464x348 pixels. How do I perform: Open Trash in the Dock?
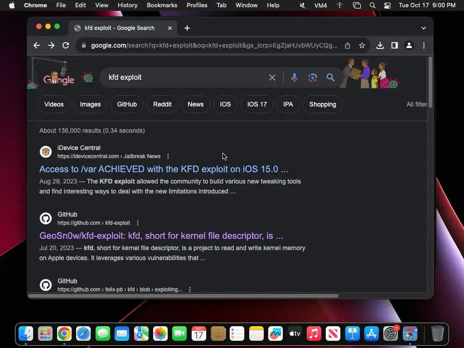(x=437, y=334)
